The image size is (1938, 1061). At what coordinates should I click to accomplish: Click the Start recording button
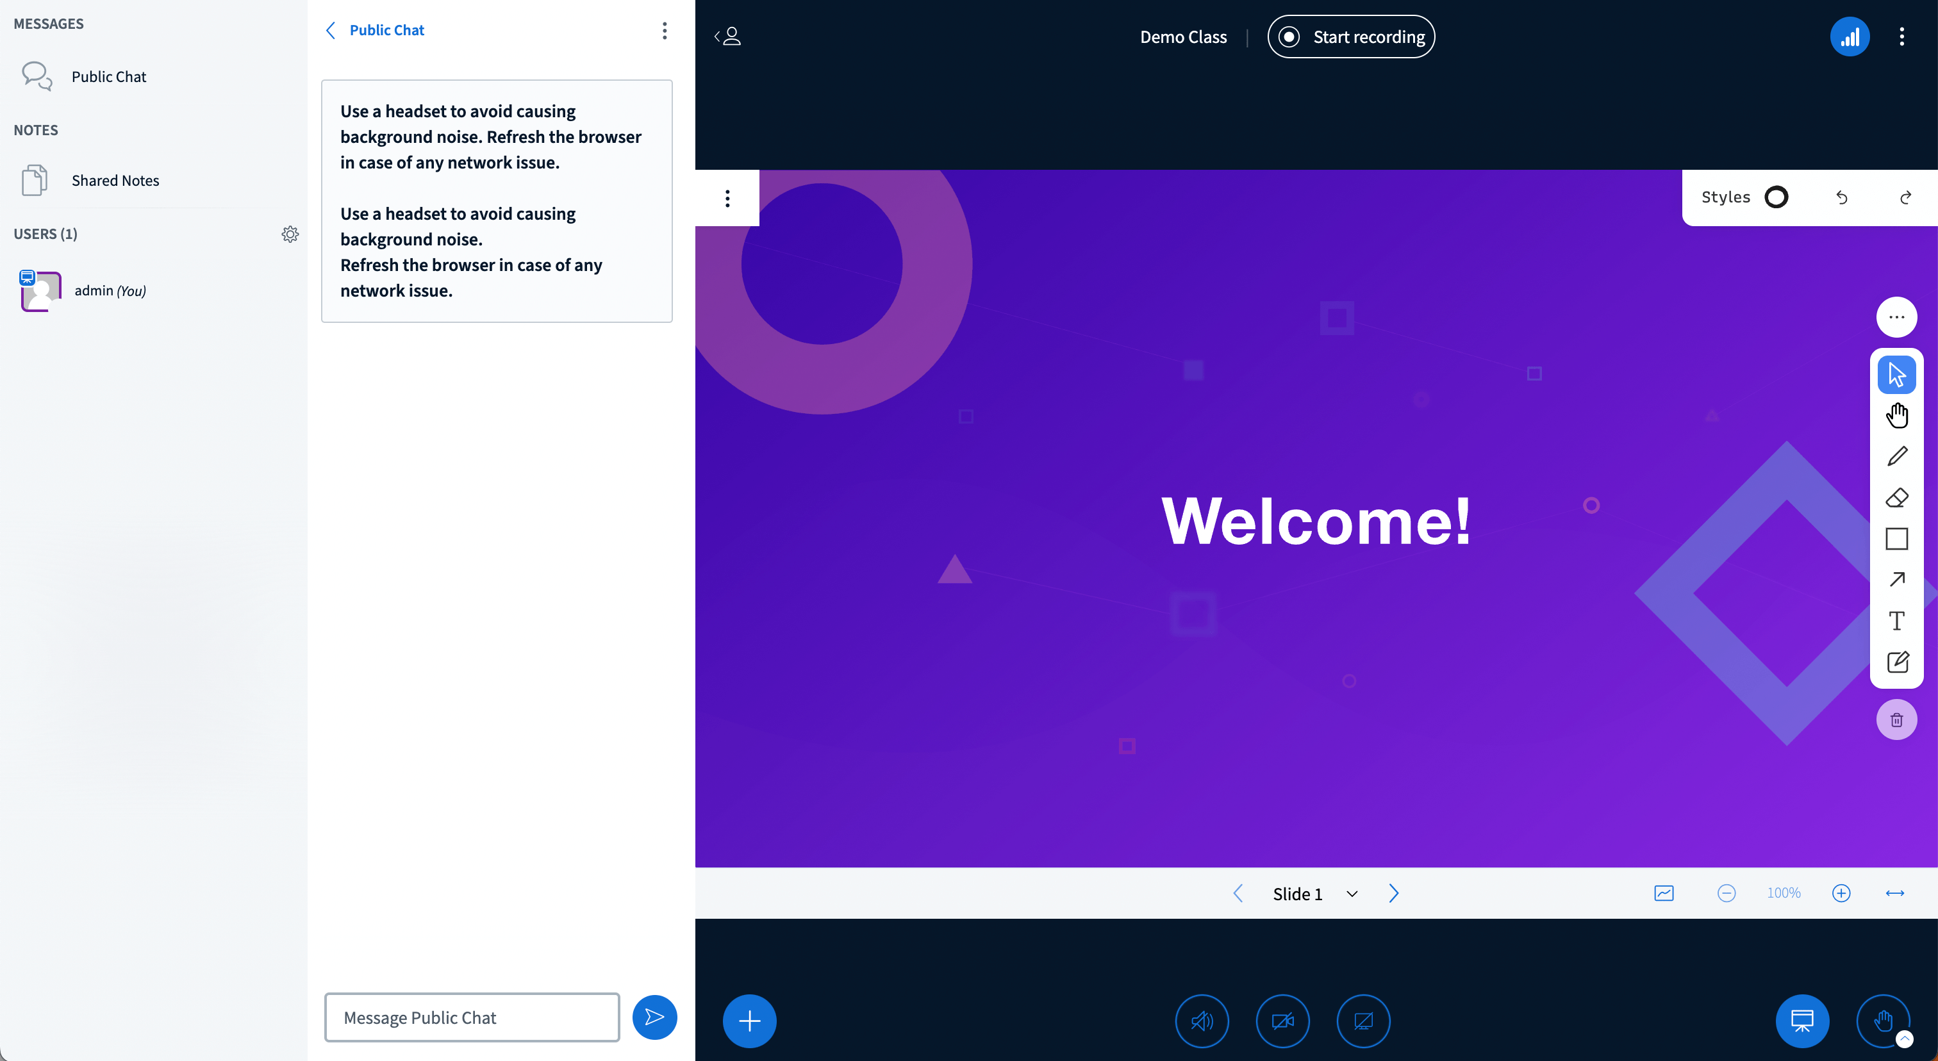[x=1350, y=36]
